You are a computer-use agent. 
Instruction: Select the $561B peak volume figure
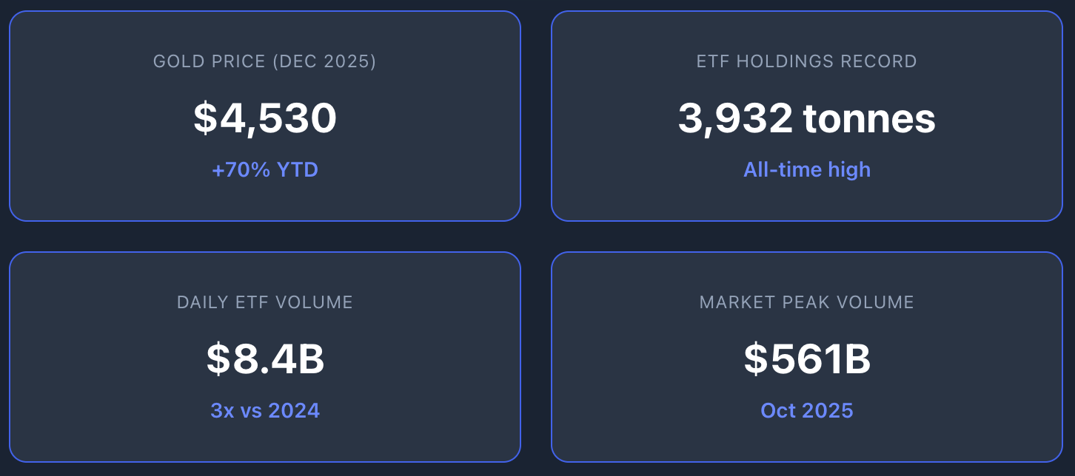tap(806, 359)
